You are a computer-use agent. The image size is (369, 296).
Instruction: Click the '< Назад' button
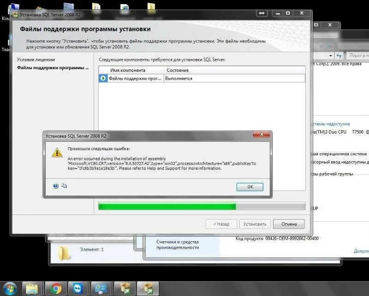[221, 224]
